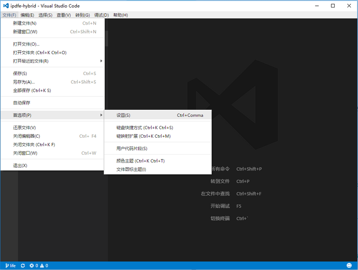This screenshot has height=270, width=358.
Task: Open errors and warnings count in status bar
Action: [39, 266]
